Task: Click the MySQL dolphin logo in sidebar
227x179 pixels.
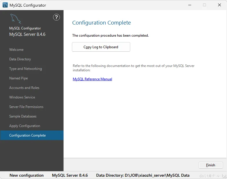Action: pos(15,19)
